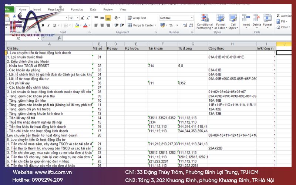Open the Font group dialog launcher
Image resolution: width=296 pixels, height=185 pixels.
point(90,33)
